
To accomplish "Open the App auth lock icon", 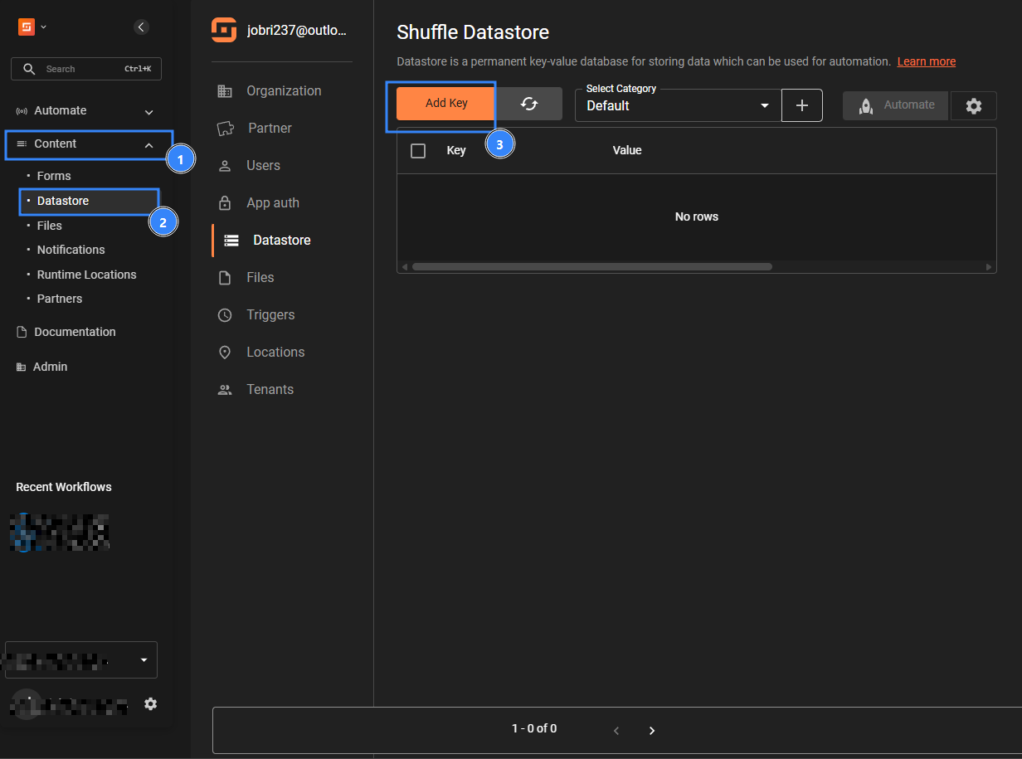I will click(225, 202).
